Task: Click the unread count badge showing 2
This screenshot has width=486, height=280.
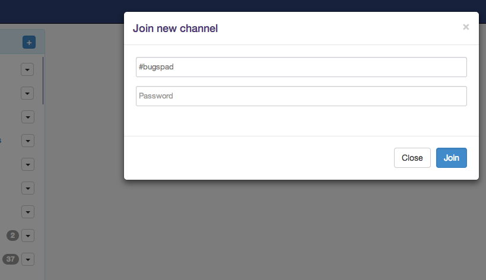Action: coord(12,236)
